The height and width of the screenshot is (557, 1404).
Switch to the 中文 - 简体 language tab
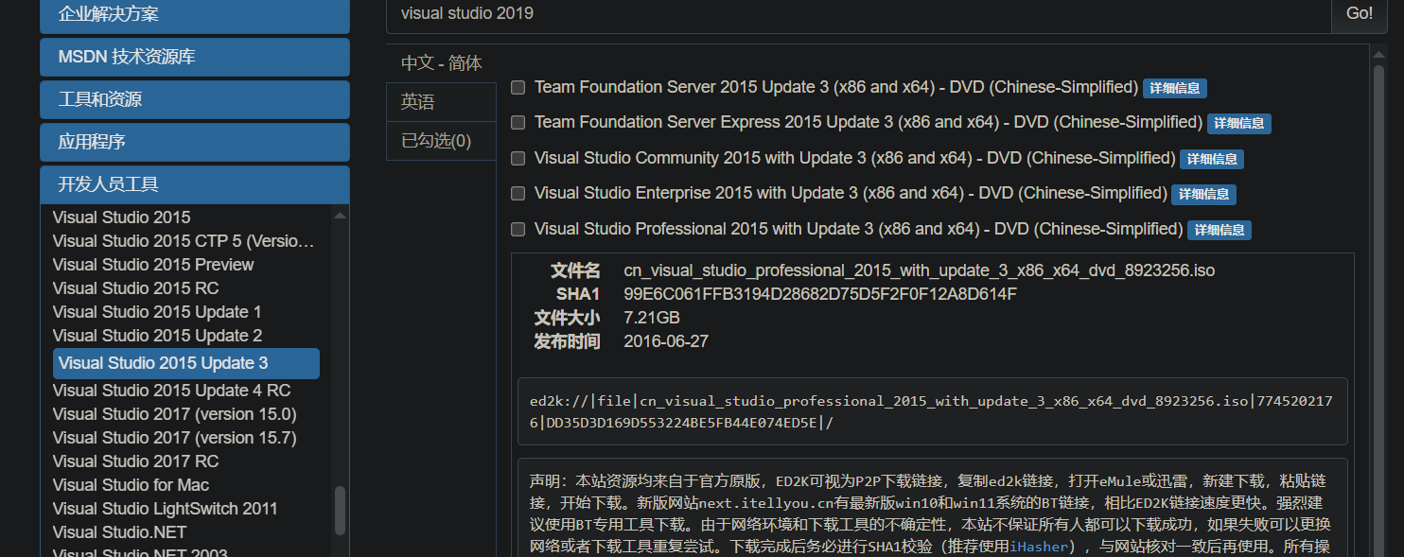441,63
